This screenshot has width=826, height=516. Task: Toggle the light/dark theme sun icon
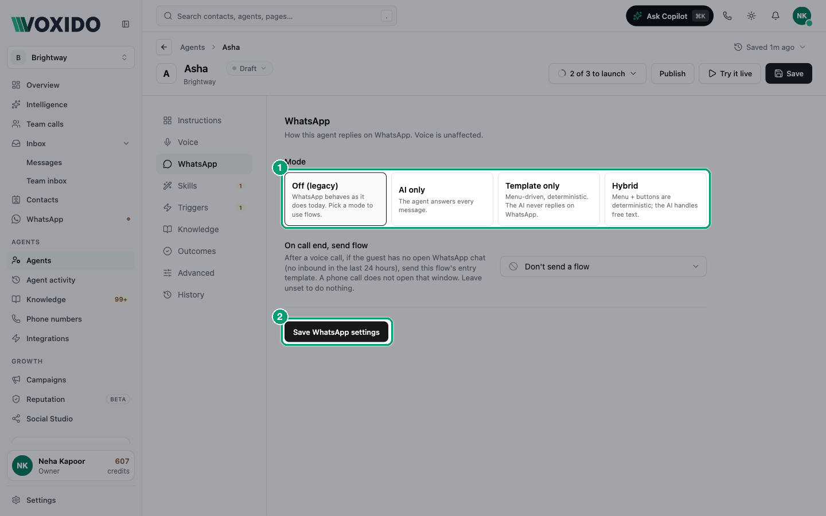point(751,16)
